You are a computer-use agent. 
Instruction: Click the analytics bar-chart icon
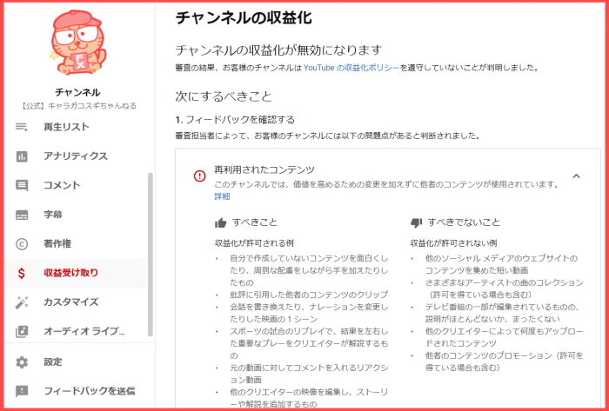[22, 156]
